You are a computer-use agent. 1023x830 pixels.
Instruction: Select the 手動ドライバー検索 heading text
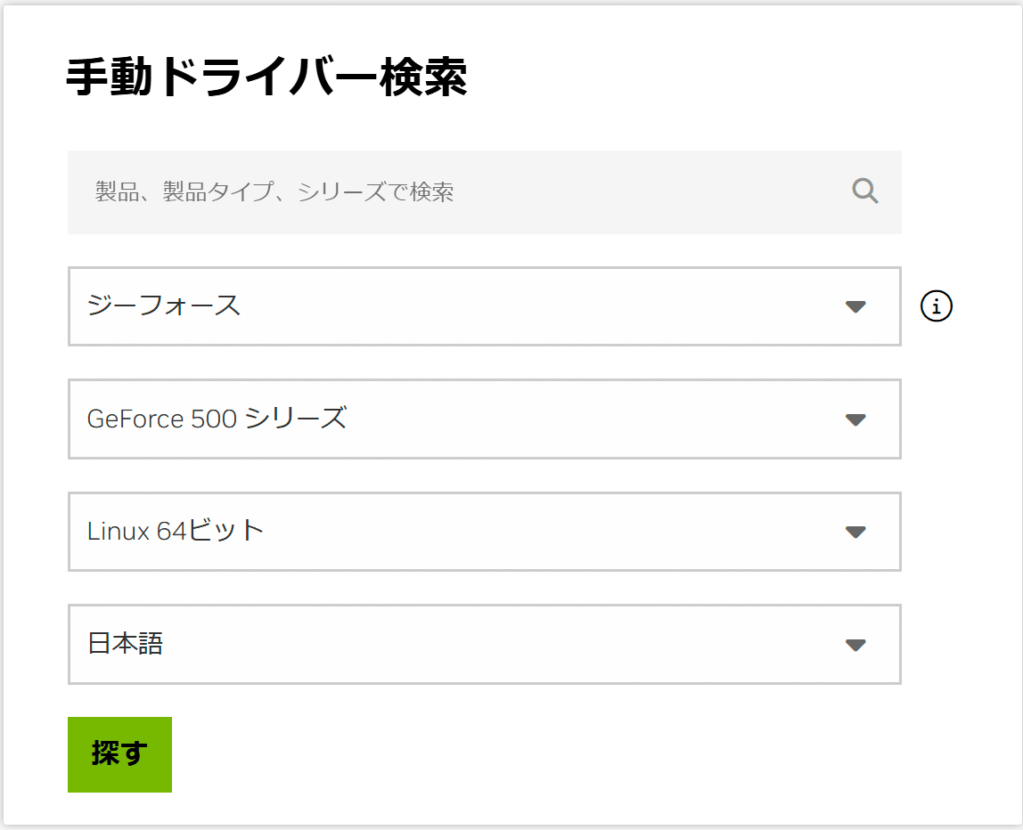coord(266,77)
